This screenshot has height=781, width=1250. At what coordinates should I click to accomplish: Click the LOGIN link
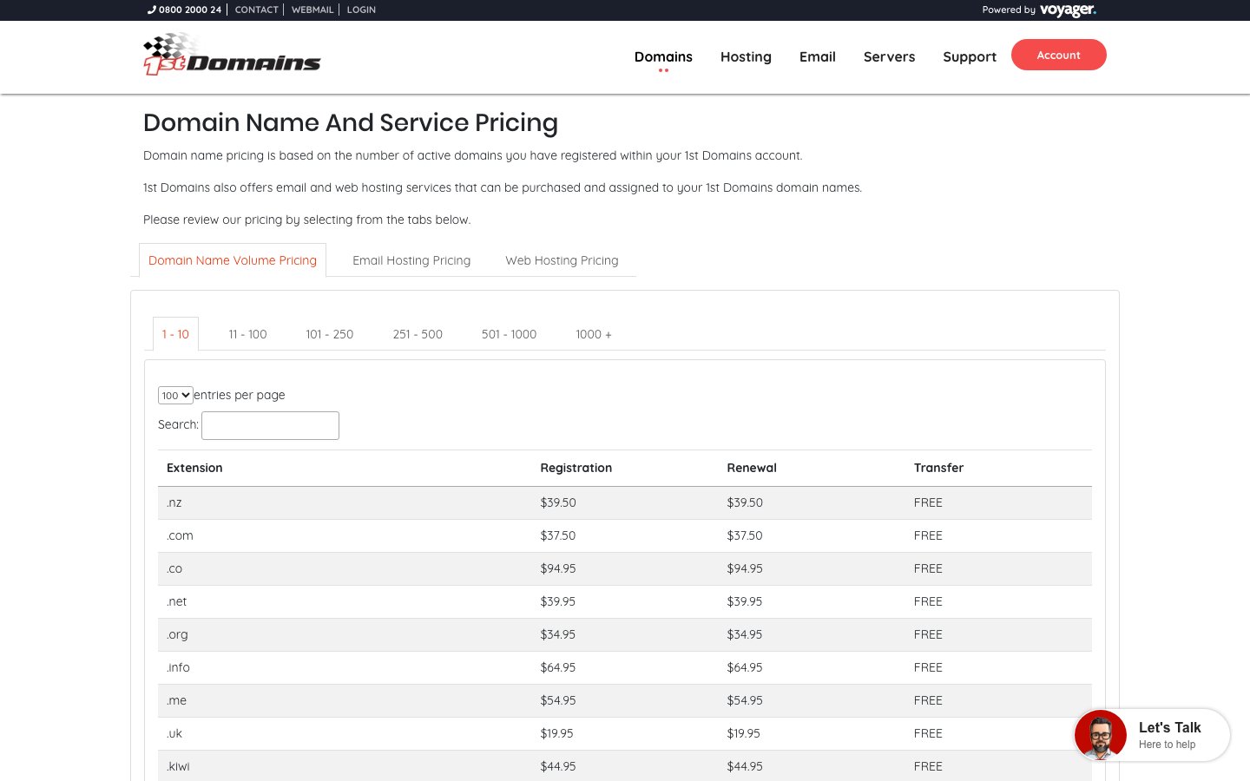click(x=361, y=10)
